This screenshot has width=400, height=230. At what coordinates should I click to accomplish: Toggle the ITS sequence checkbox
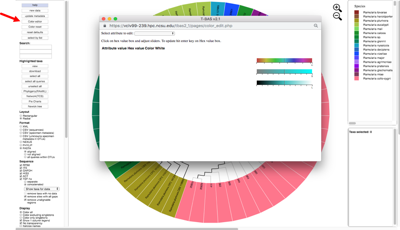tap(21, 168)
